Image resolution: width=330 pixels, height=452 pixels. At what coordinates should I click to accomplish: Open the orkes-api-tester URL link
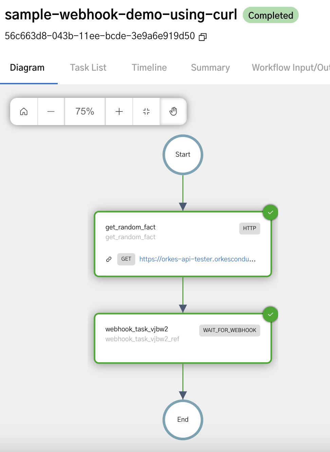click(x=198, y=259)
